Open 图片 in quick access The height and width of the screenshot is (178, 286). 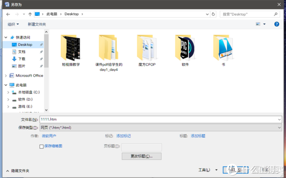pos(21,66)
